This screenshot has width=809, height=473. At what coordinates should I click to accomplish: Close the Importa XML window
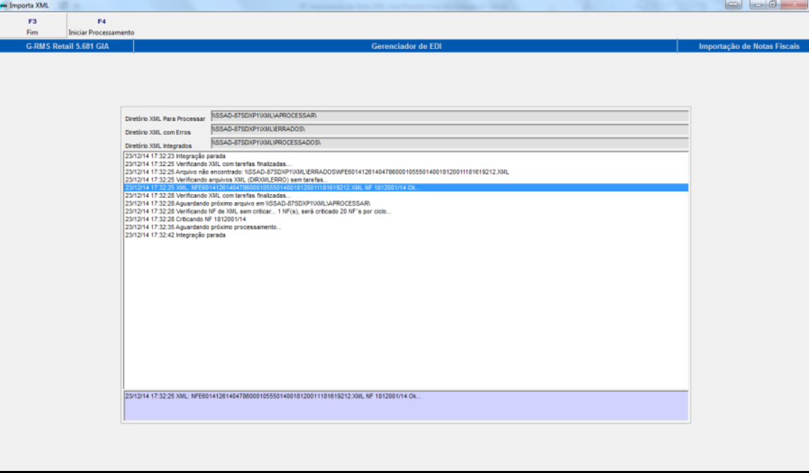[795, 5]
